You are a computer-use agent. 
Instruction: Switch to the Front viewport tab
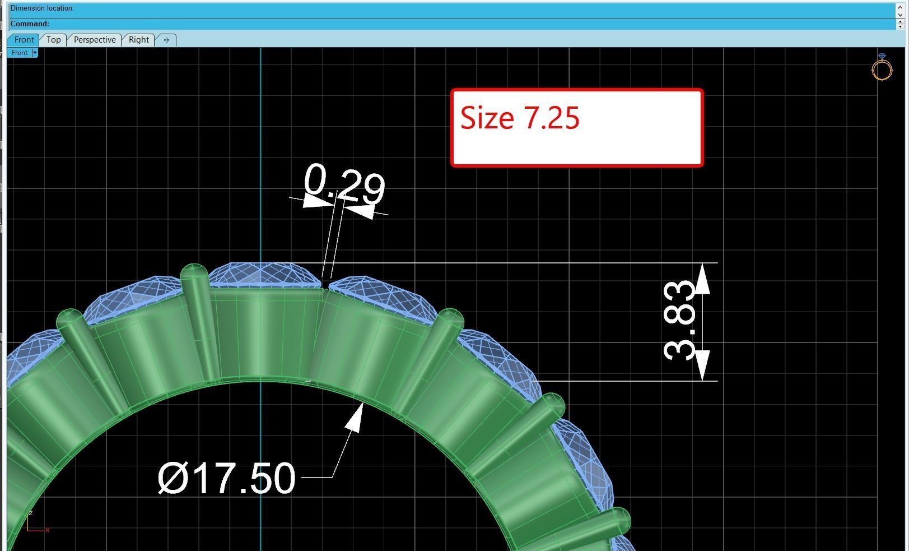coord(24,40)
